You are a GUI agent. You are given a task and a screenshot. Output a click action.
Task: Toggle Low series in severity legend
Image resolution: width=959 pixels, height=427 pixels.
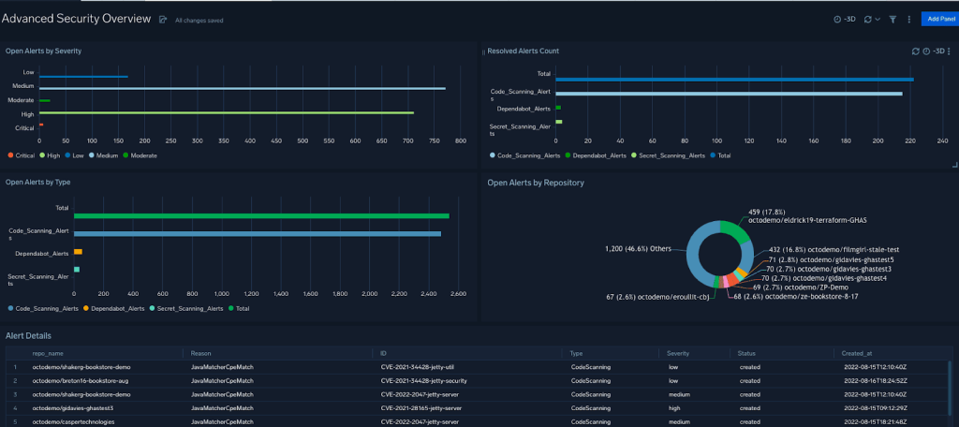click(75, 155)
